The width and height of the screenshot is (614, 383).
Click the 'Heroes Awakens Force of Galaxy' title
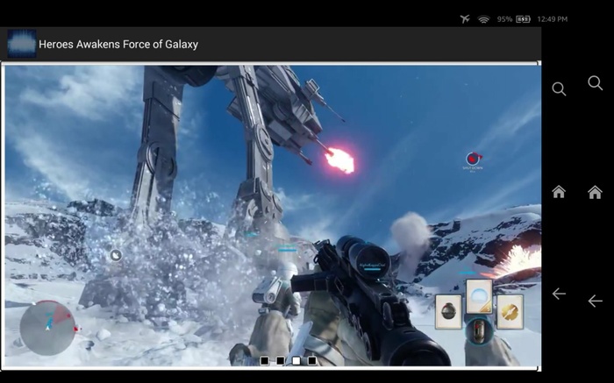118,44
